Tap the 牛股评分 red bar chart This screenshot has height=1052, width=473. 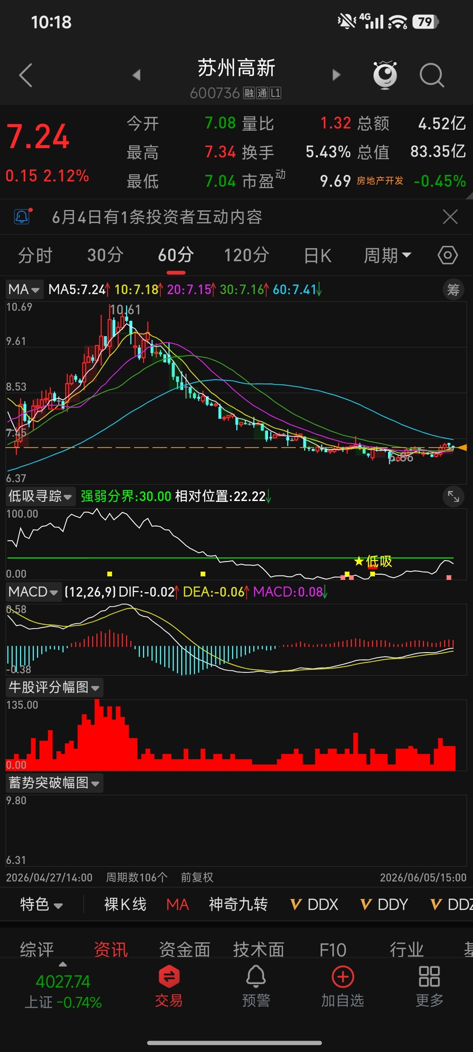(236, 735)
